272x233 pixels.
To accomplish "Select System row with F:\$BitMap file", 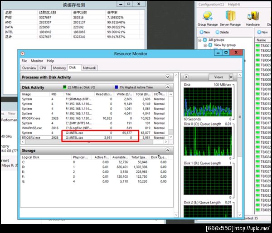I will [95, 99].
